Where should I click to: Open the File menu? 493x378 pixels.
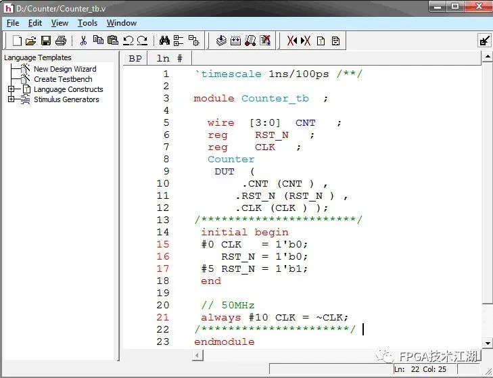point(13,23)
